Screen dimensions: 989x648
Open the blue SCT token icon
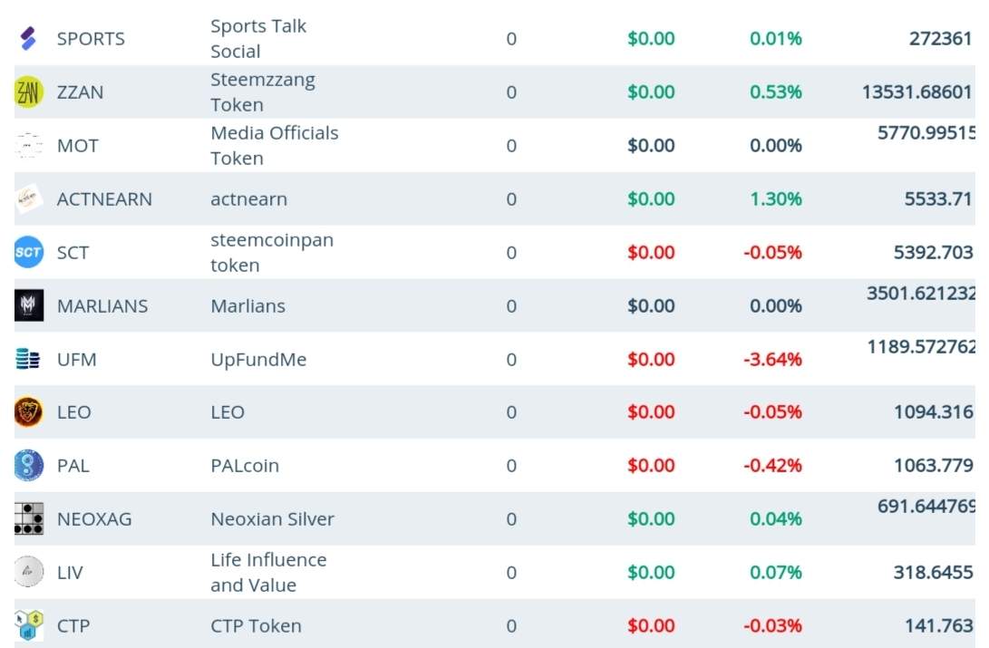point(29,253)
